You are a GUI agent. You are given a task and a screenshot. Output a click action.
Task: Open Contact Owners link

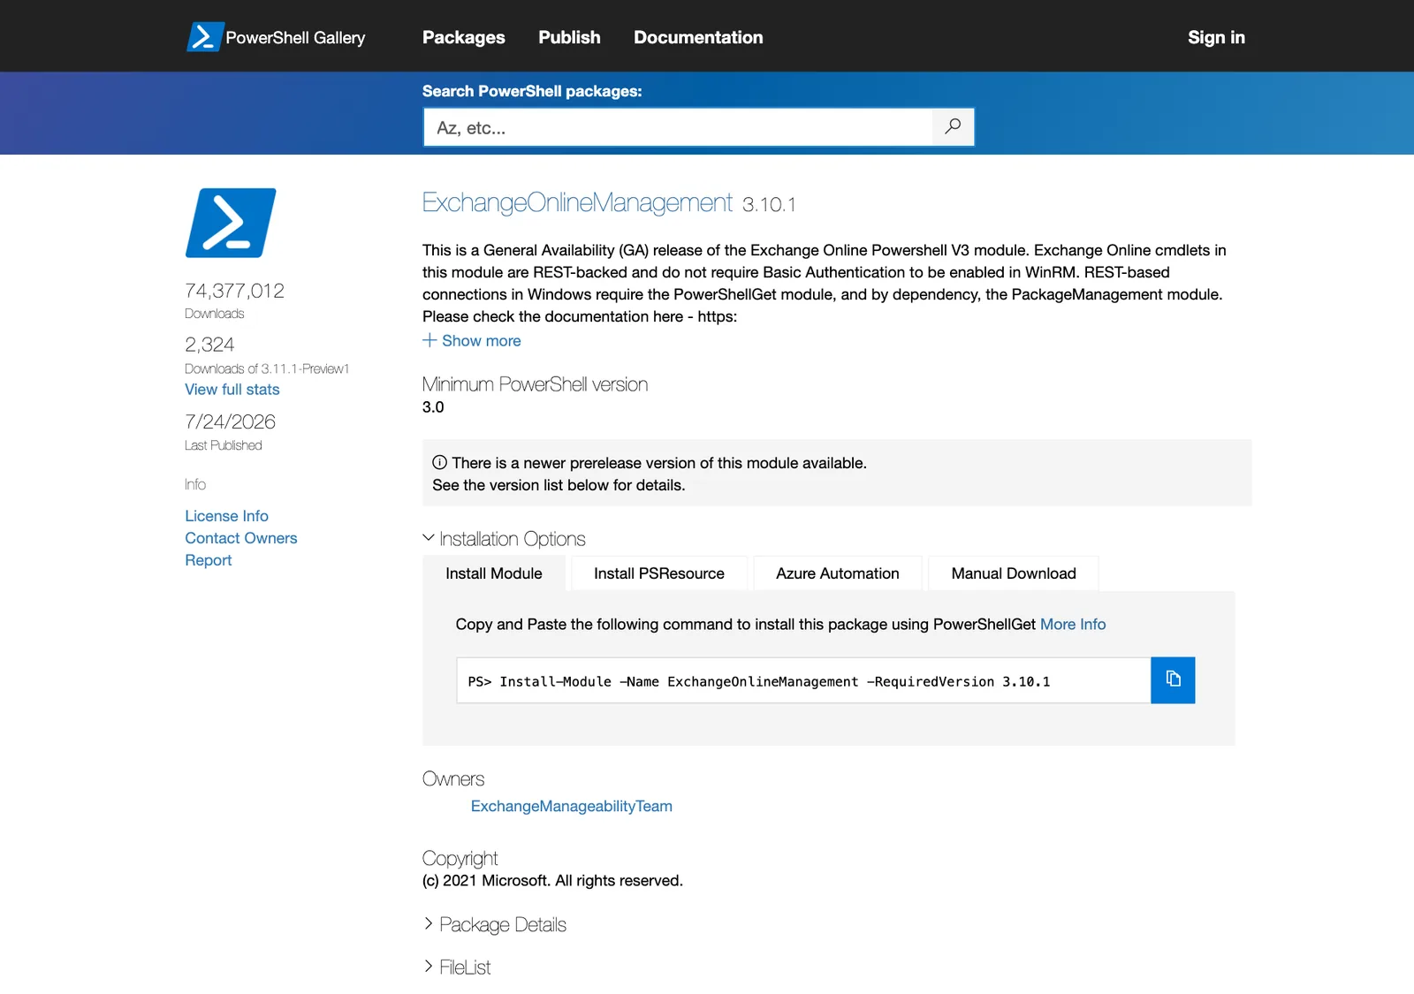coord(241,538)
